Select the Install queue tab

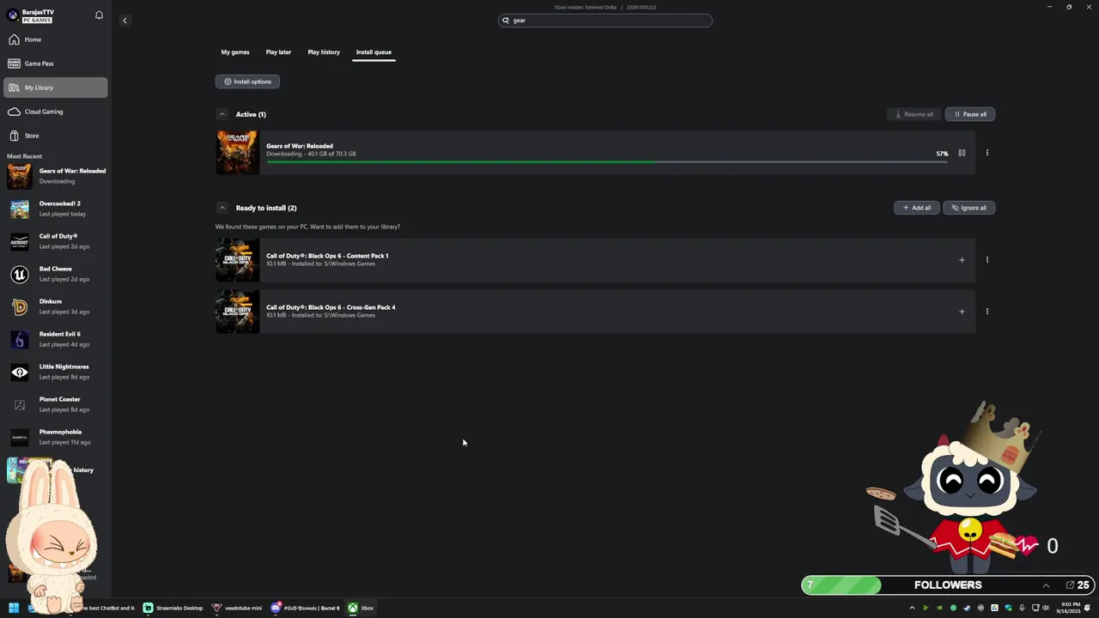click(x=373, y=52)
